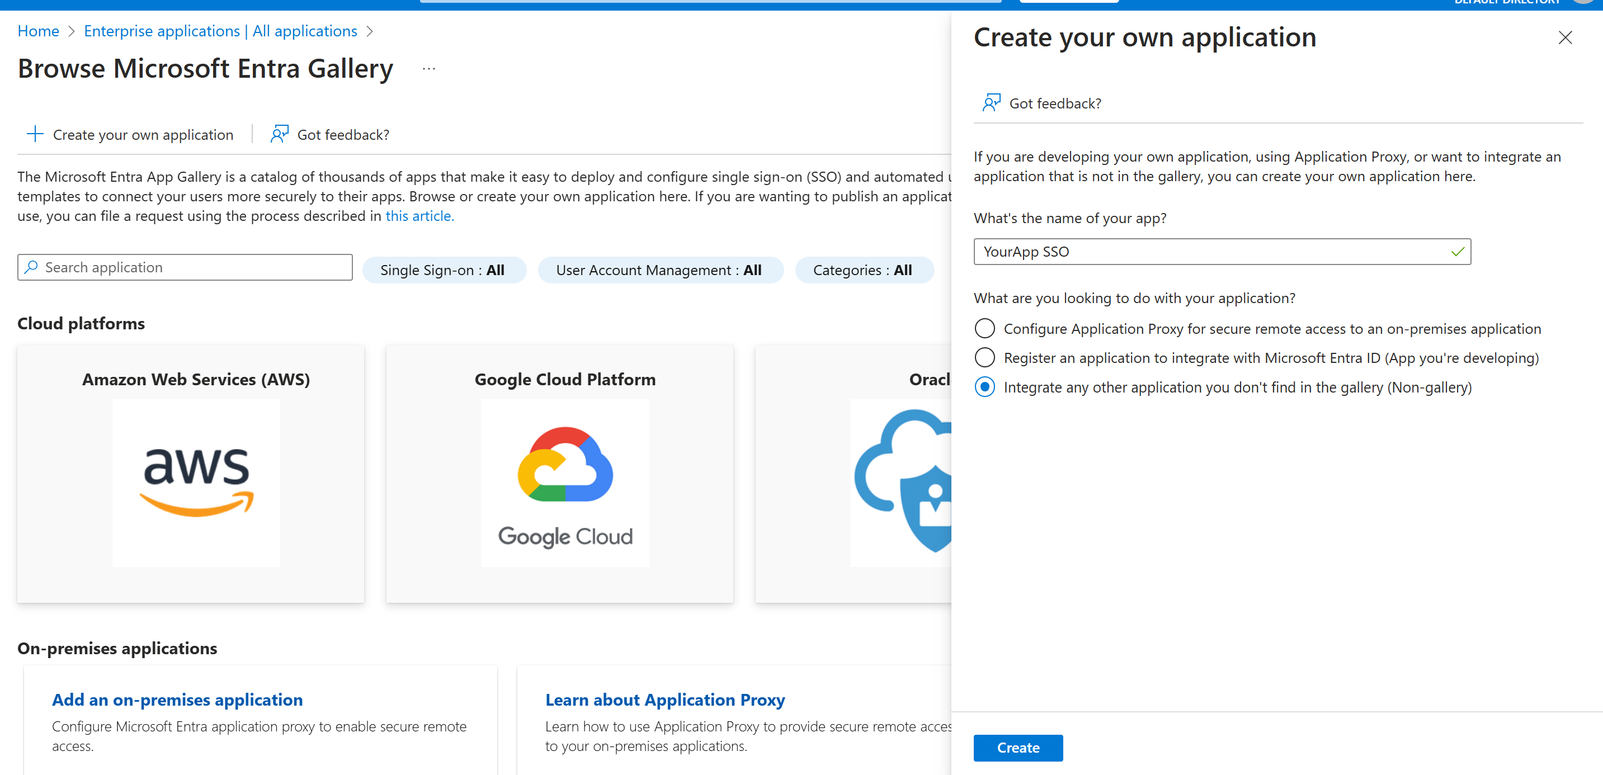Click the 'What's the name of your app?' label
The width and height of the screenshot is (1603, 775).
[1070, 218]
